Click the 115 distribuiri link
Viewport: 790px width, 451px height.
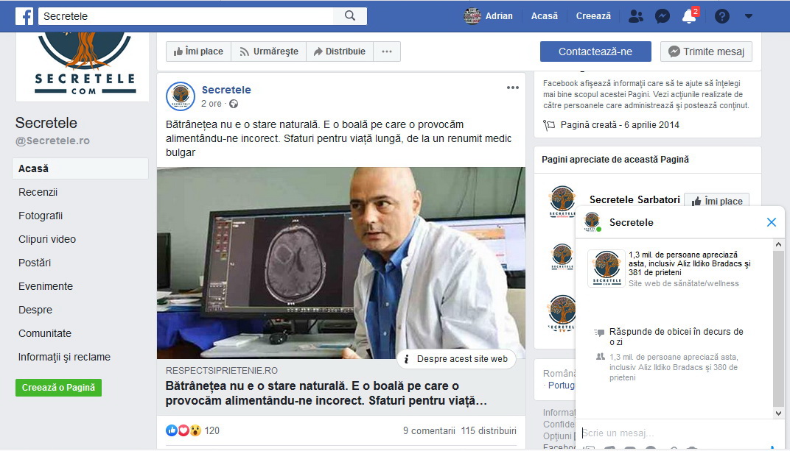(489, 431)
